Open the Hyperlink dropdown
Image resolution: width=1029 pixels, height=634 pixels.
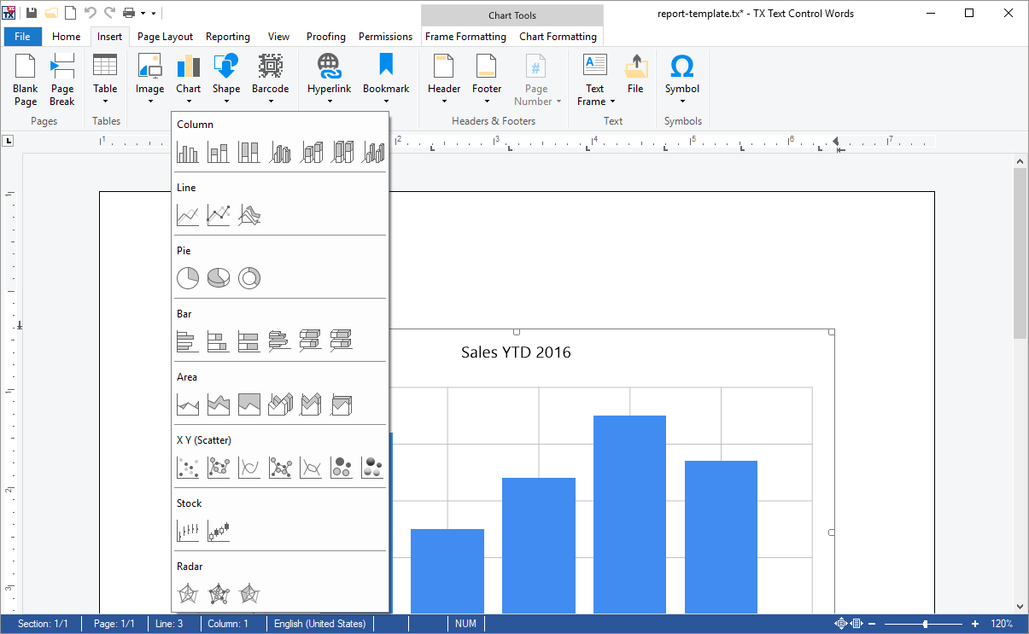[x=330, y=79]
